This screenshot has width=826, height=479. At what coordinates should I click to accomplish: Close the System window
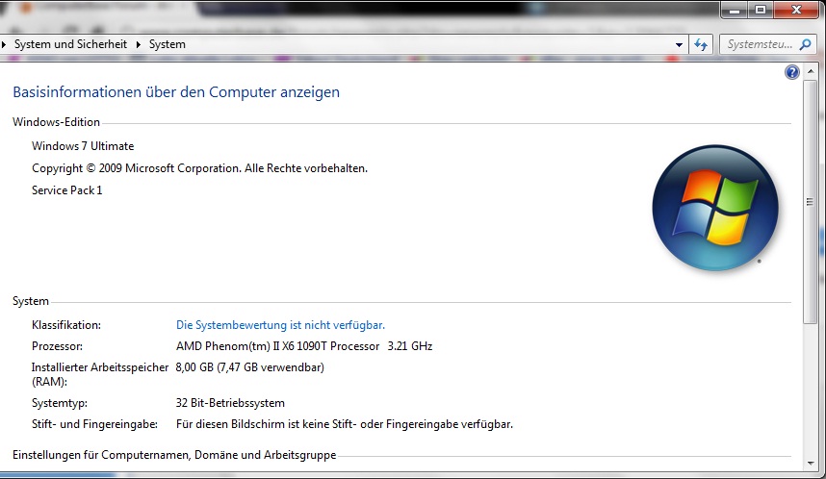pyautogui.click(x=796, y=10)
